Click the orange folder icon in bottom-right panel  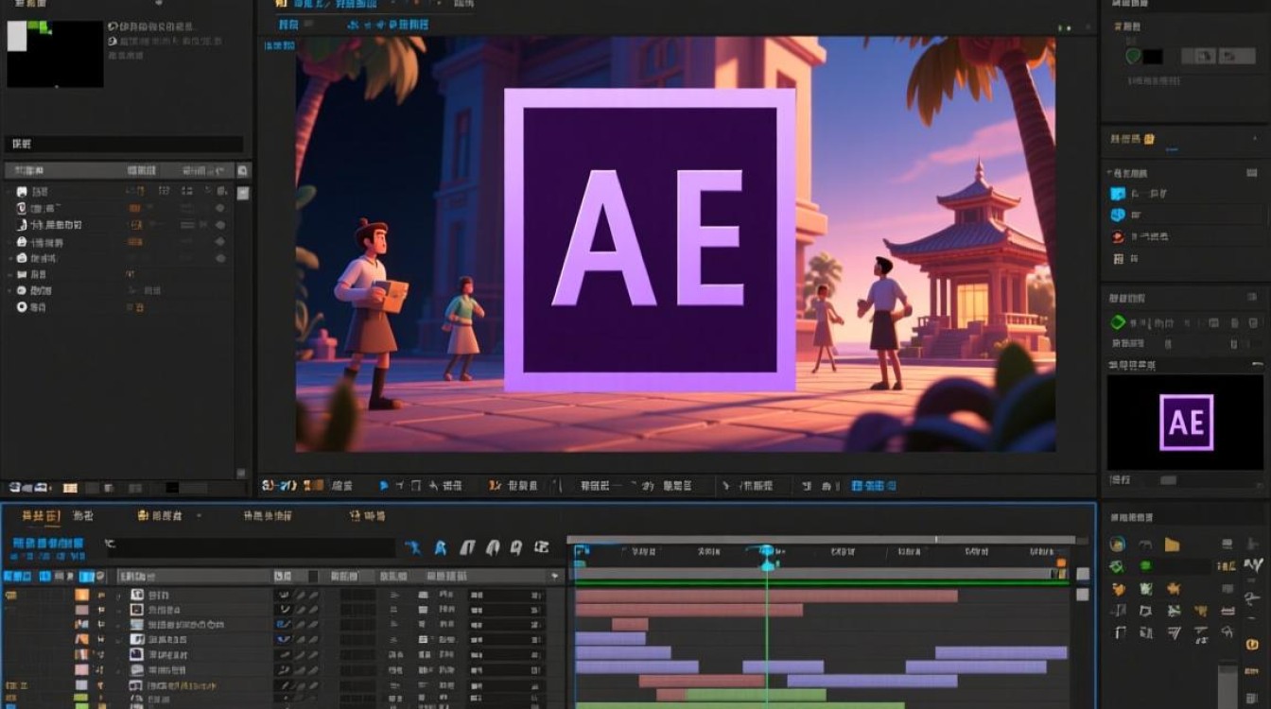tap(1173, 545)
